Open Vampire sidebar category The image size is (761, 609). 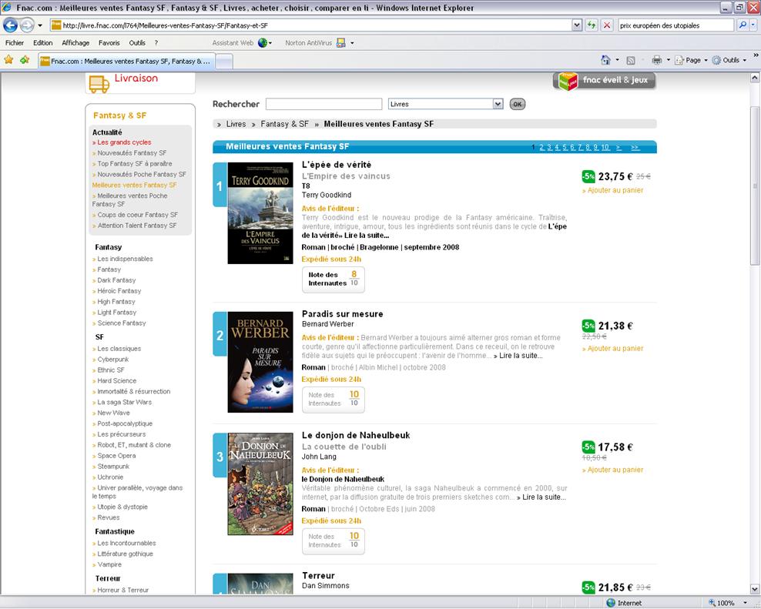(x=109, y=564)
